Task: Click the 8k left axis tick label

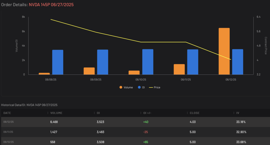Action: coord(23,17)
